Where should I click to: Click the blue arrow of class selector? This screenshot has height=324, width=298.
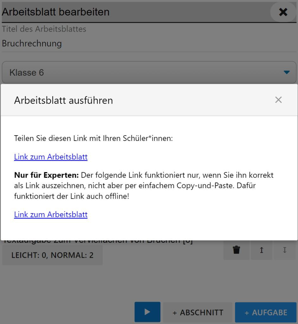coord(287,73)
